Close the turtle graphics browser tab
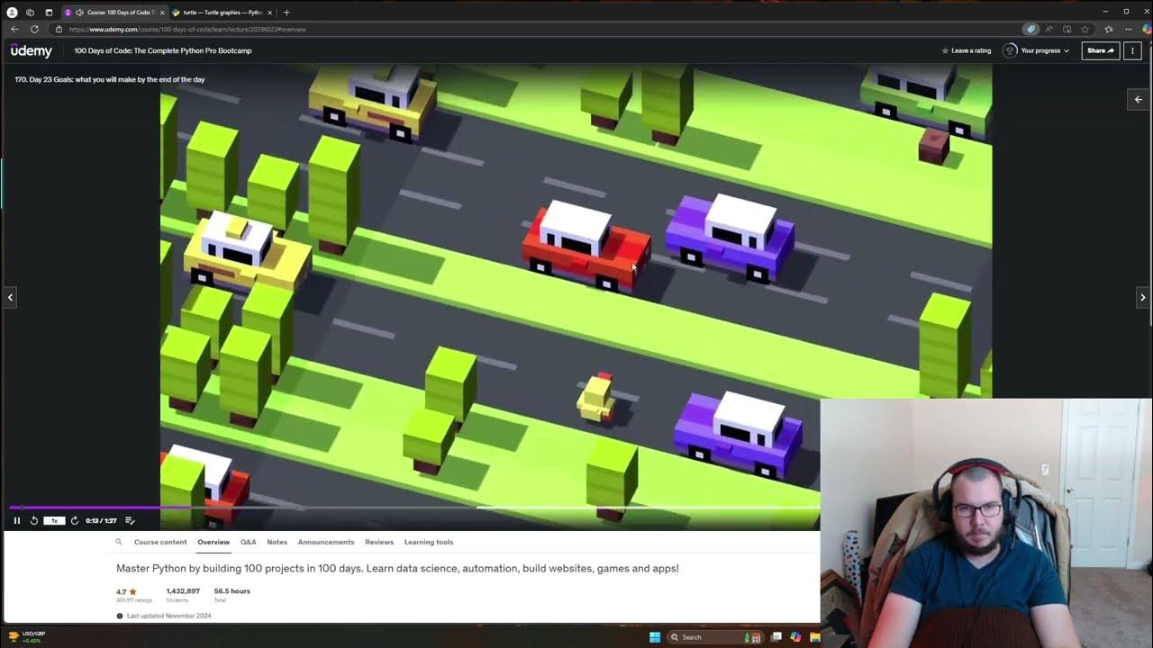 pos(270,13)
